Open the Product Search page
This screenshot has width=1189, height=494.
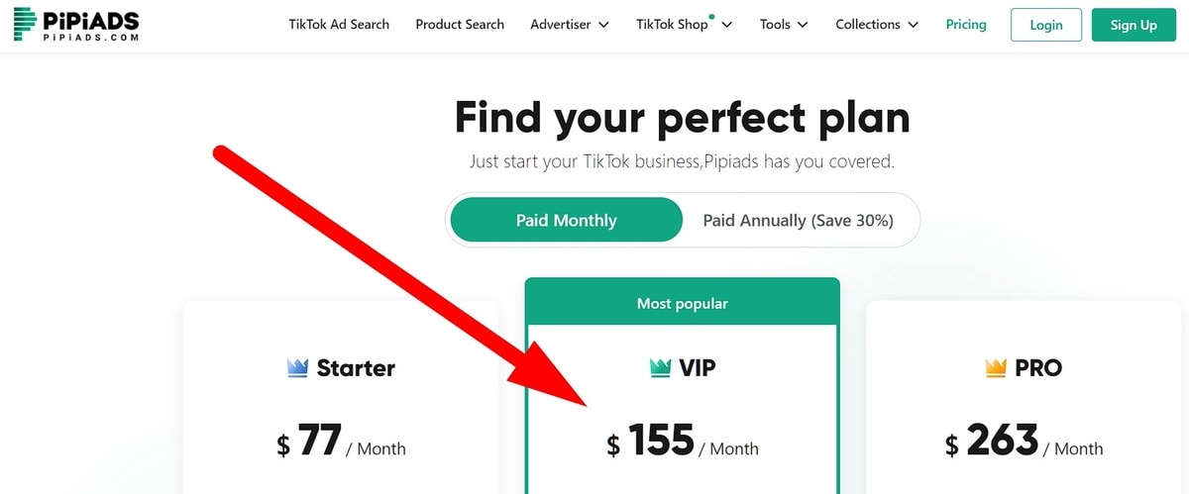click(x=460, y=25)
